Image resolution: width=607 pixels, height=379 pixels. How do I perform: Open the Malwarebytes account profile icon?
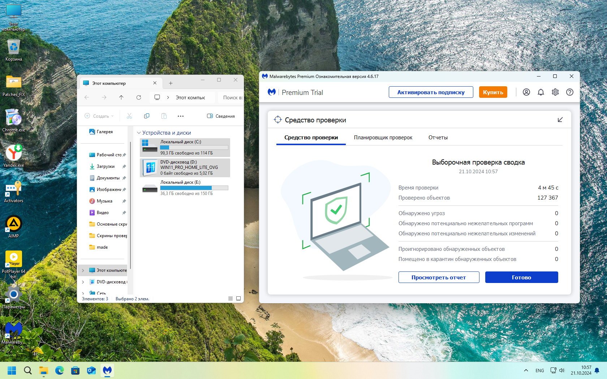(526, 92)
